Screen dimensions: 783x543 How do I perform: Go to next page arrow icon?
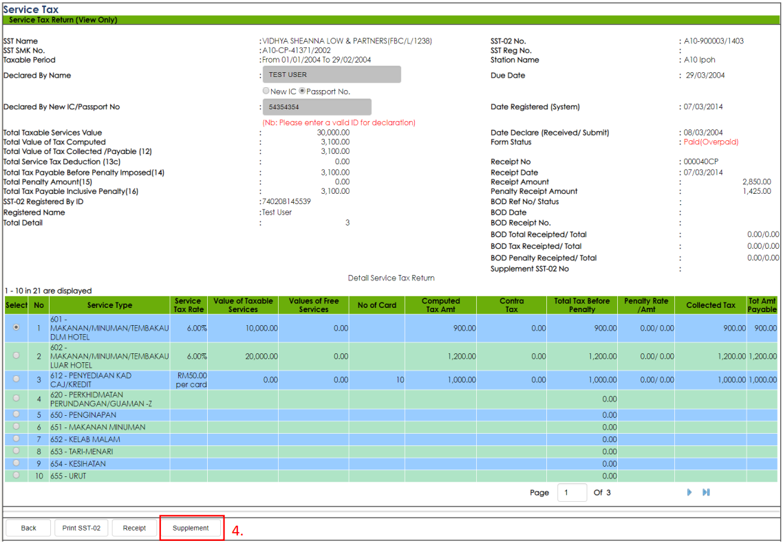click(689, 492)
